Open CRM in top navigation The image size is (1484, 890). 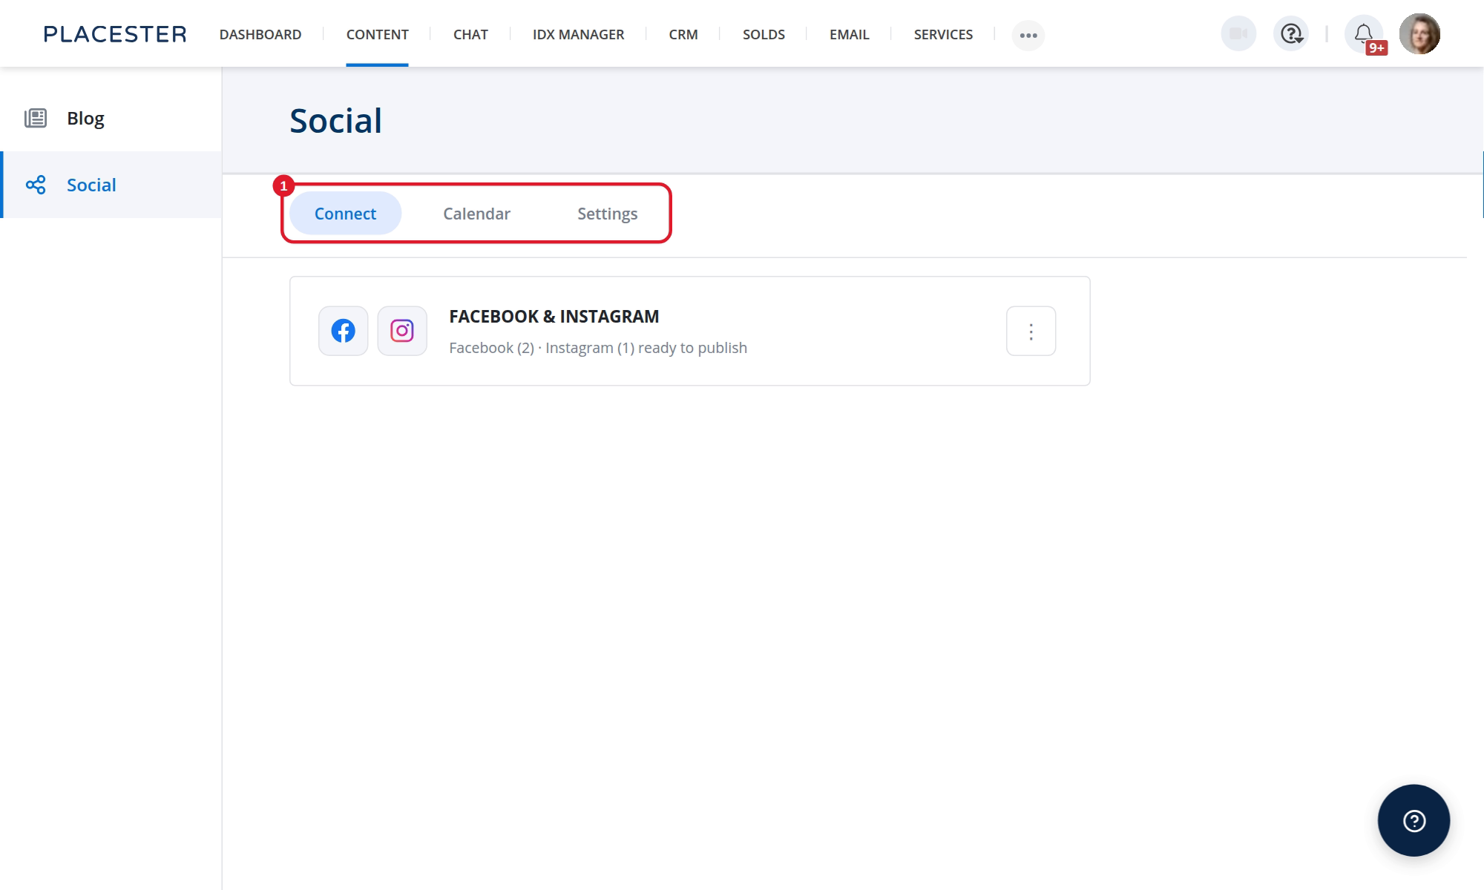(683, 34)
